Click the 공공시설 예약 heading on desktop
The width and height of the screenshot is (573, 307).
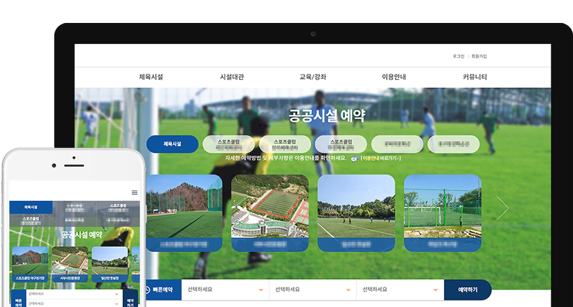[x=327, y=116]
